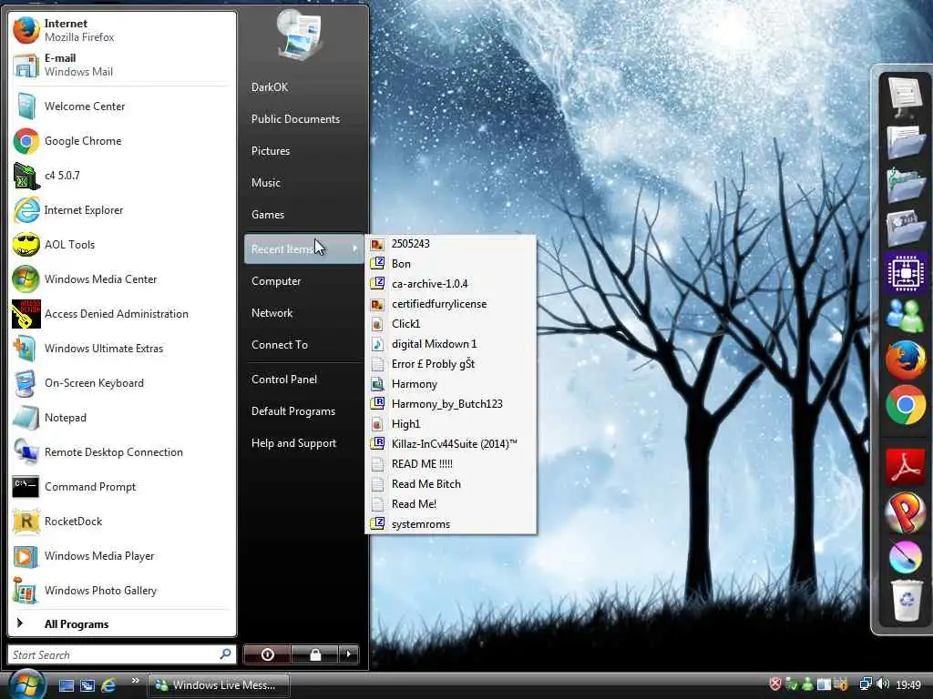Start Windows Media Center
Image resolution: width=933 pixels, height=699 pixels.
point(122,279)
